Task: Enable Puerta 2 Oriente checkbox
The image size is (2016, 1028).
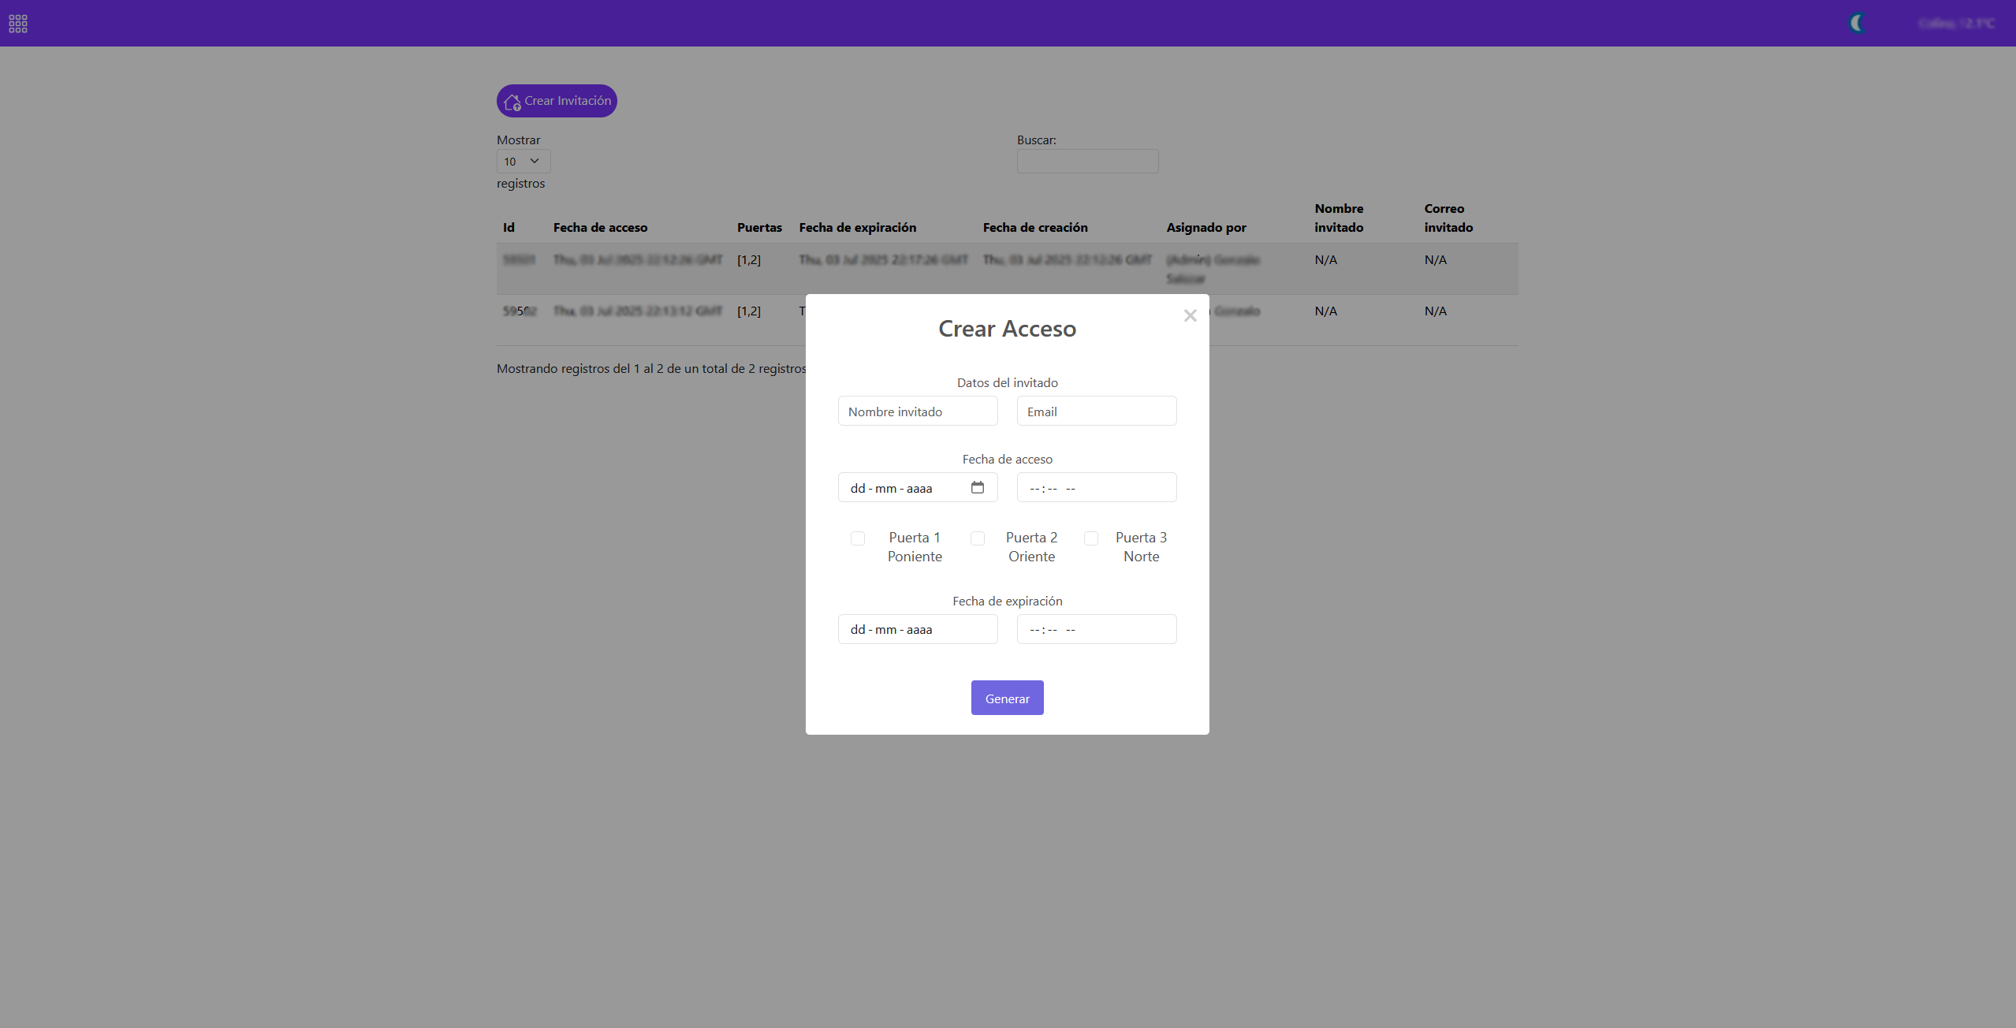Action: point(978,538)
